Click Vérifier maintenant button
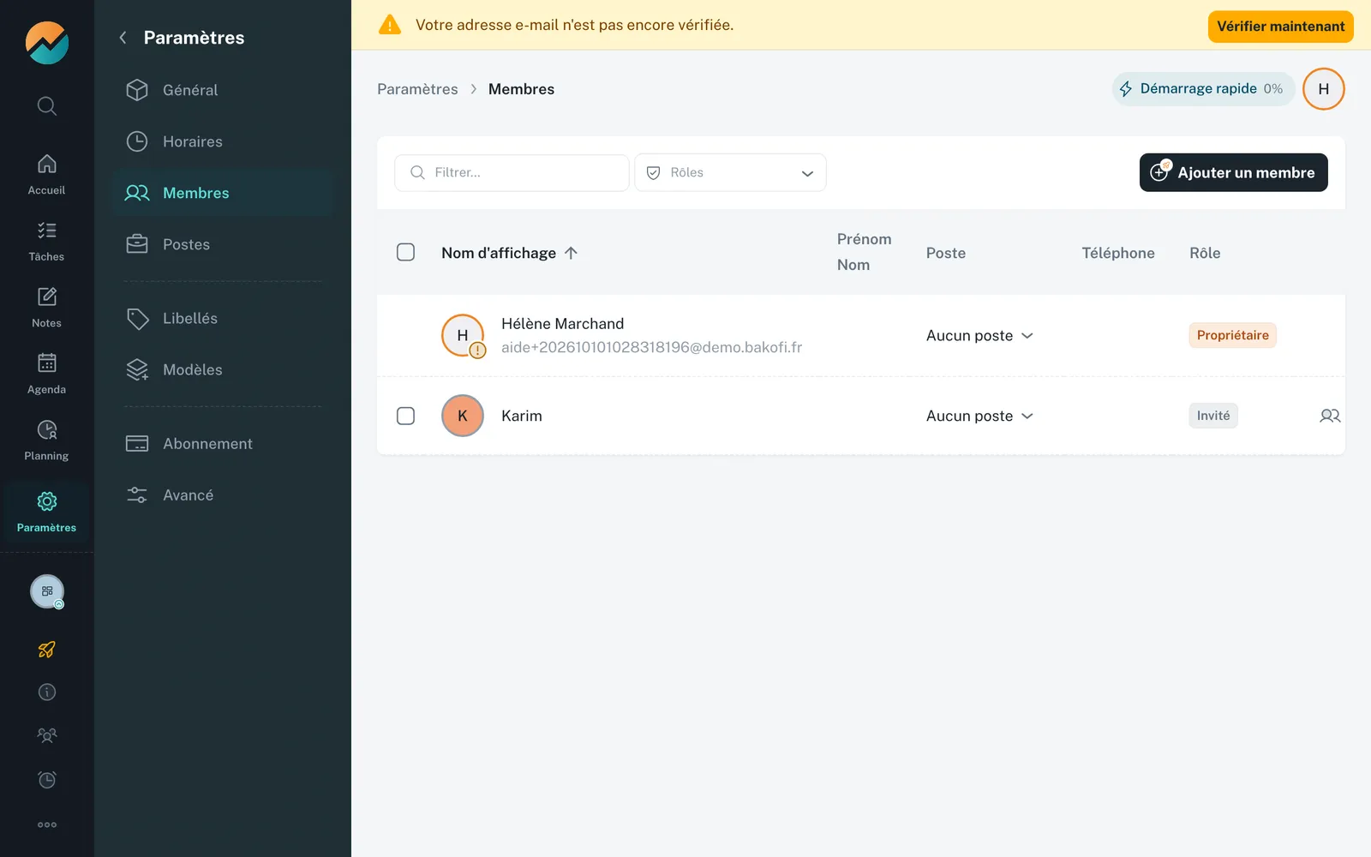Screen dimensions: 1371x857 1280,27
